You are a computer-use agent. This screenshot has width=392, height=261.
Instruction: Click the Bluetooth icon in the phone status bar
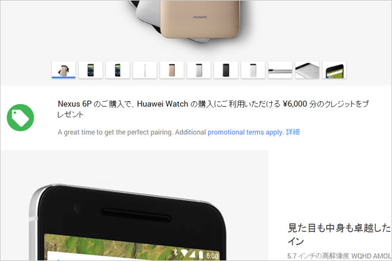[175, 253]
